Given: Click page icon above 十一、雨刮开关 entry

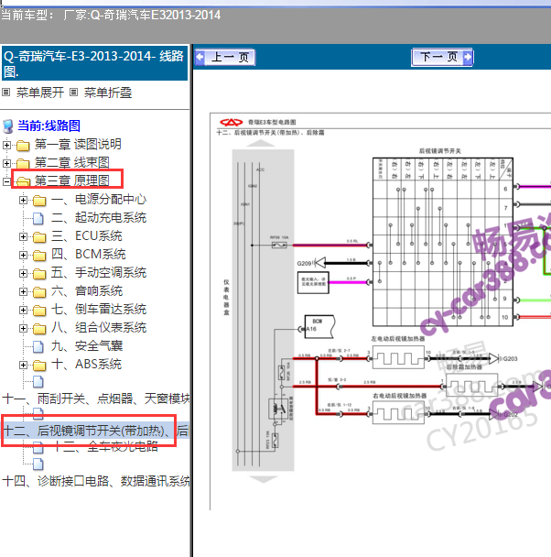Looking at the screenshot, I should click(38, 382).
